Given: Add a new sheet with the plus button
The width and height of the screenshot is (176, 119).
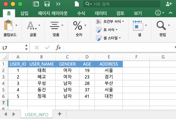Looking at the screenshot, I should point(60,114).
